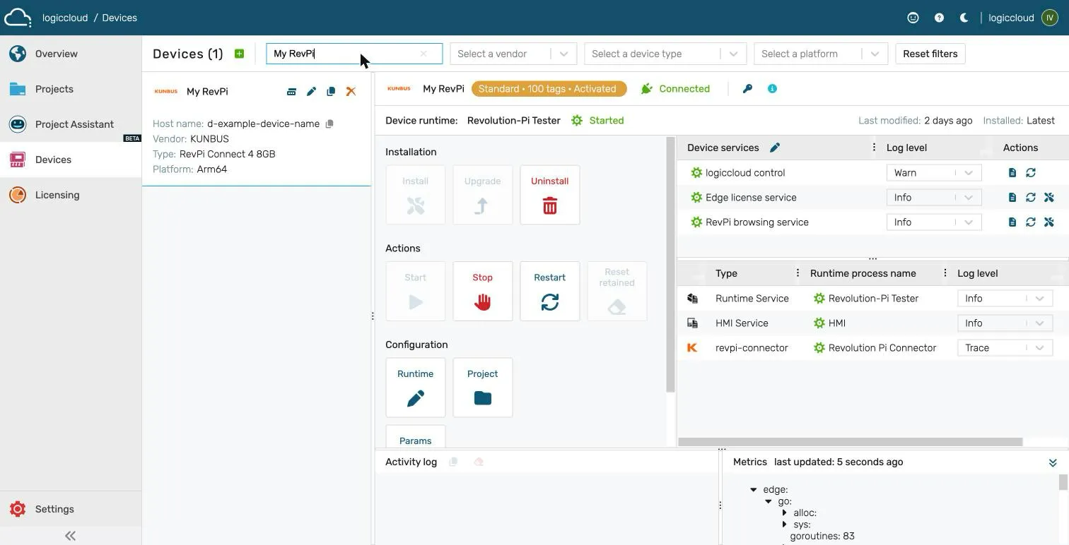Viewport: 1069px width, 545px height.
Task: Restart the device runtime
Action: click(x=550, y=291)
